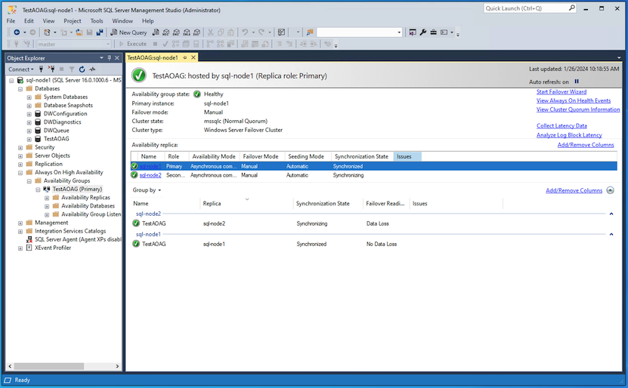The image size is (628, 388).
Task: Click Add/Remove Columns beside Group by
Action: pyautogui.click(x=574, y=191)
